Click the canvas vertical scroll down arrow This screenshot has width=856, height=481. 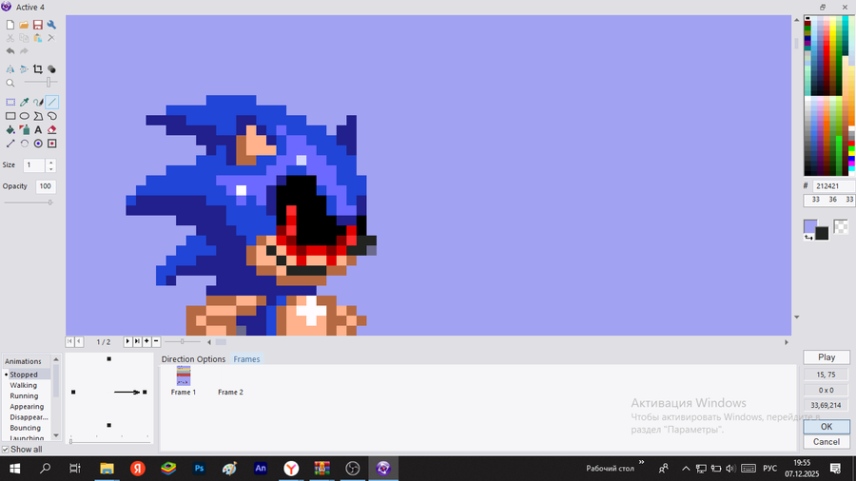pos(796,317)
